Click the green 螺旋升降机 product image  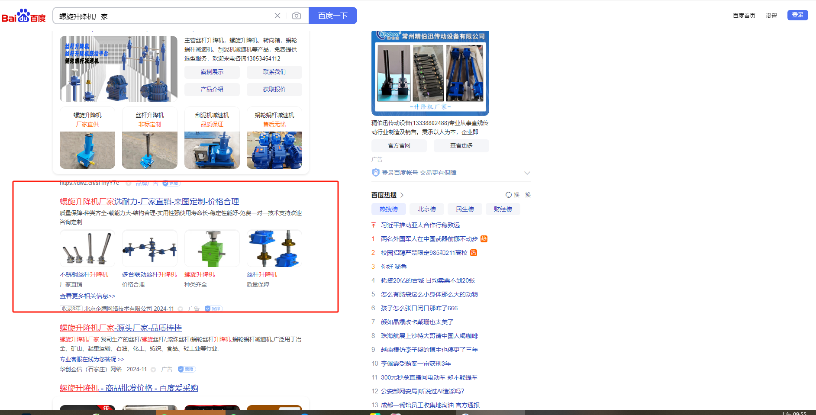coord(212,248)
